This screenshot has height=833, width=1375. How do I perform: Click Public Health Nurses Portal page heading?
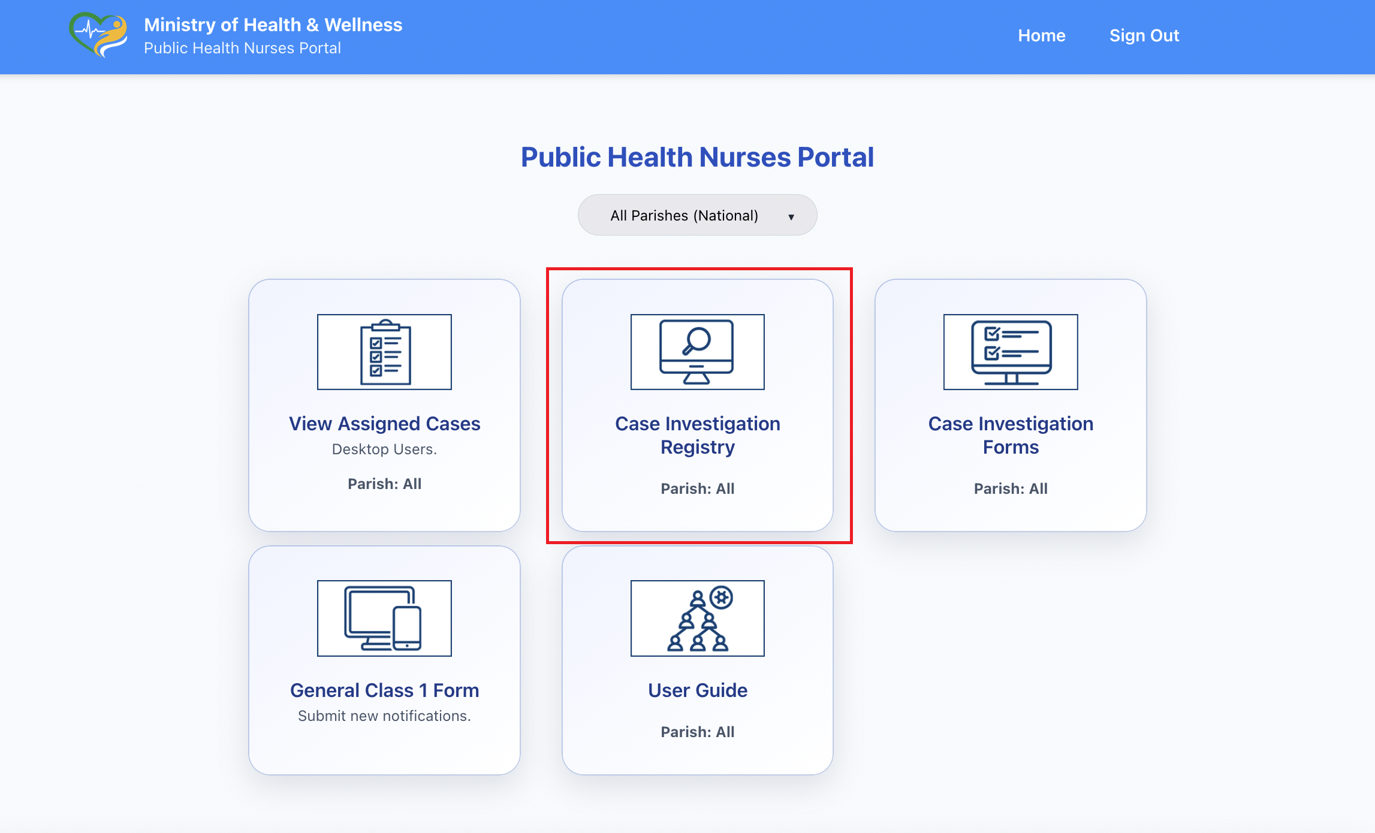point(697,157)
